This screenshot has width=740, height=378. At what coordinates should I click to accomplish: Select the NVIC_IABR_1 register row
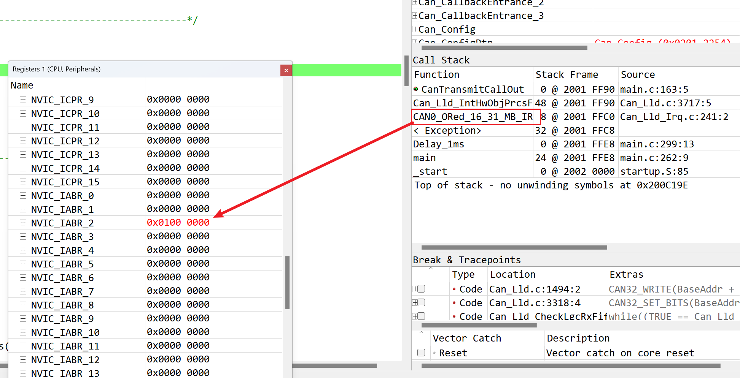click(145, 209)
